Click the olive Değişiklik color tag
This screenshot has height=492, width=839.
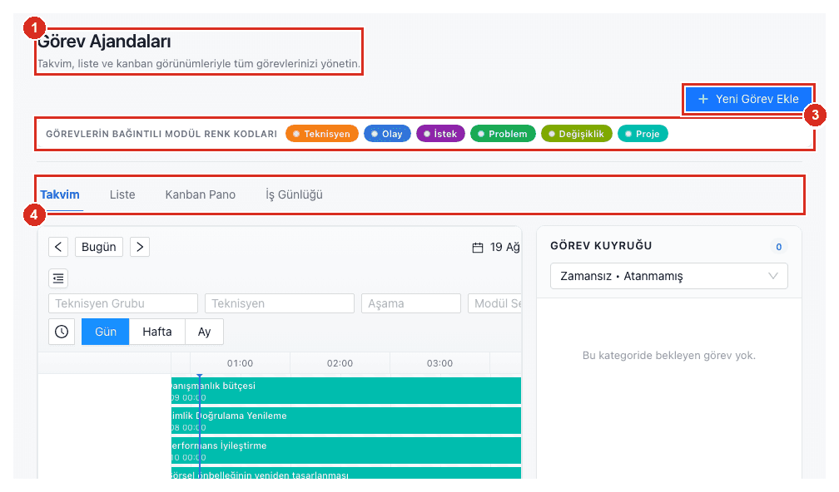pos(576,134)
